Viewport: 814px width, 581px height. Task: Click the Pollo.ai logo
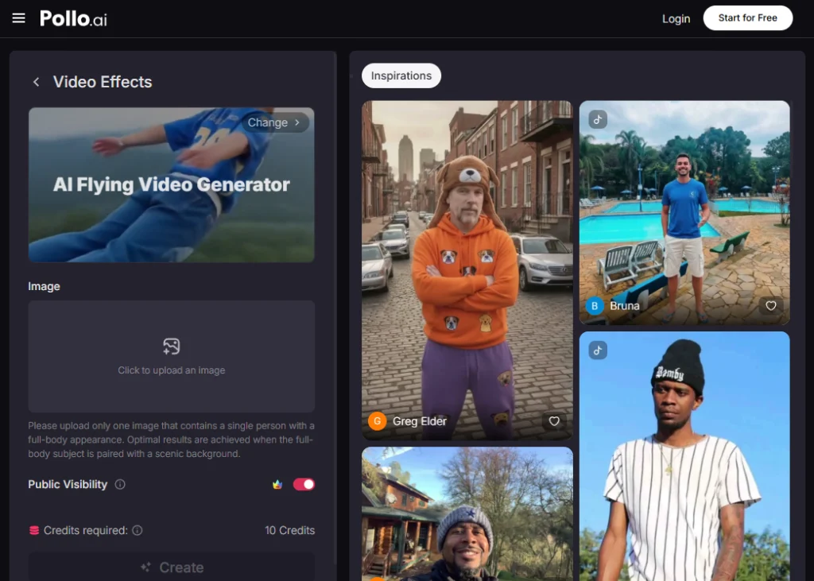pos(73,18)
